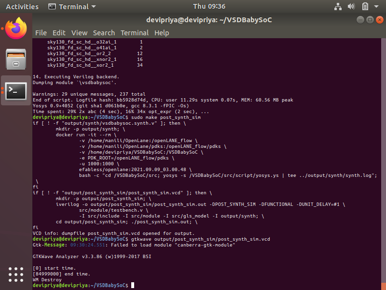
Task: Open the View menu
Action: (x=79, y=33)
